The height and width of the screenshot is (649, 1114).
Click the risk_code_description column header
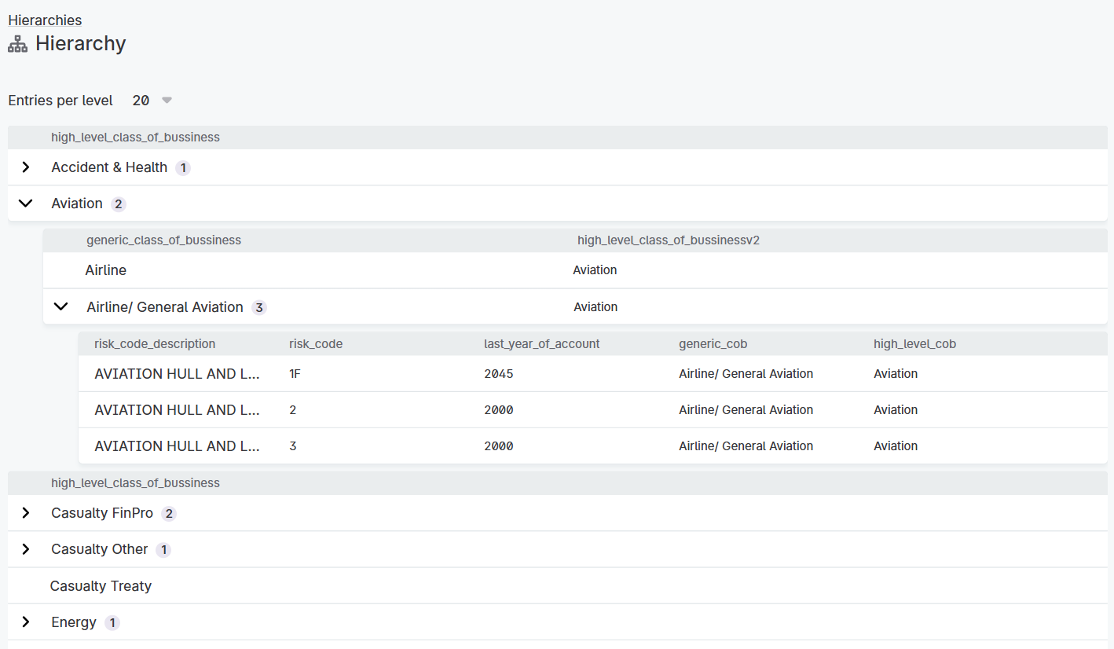[x=155, y=344]
